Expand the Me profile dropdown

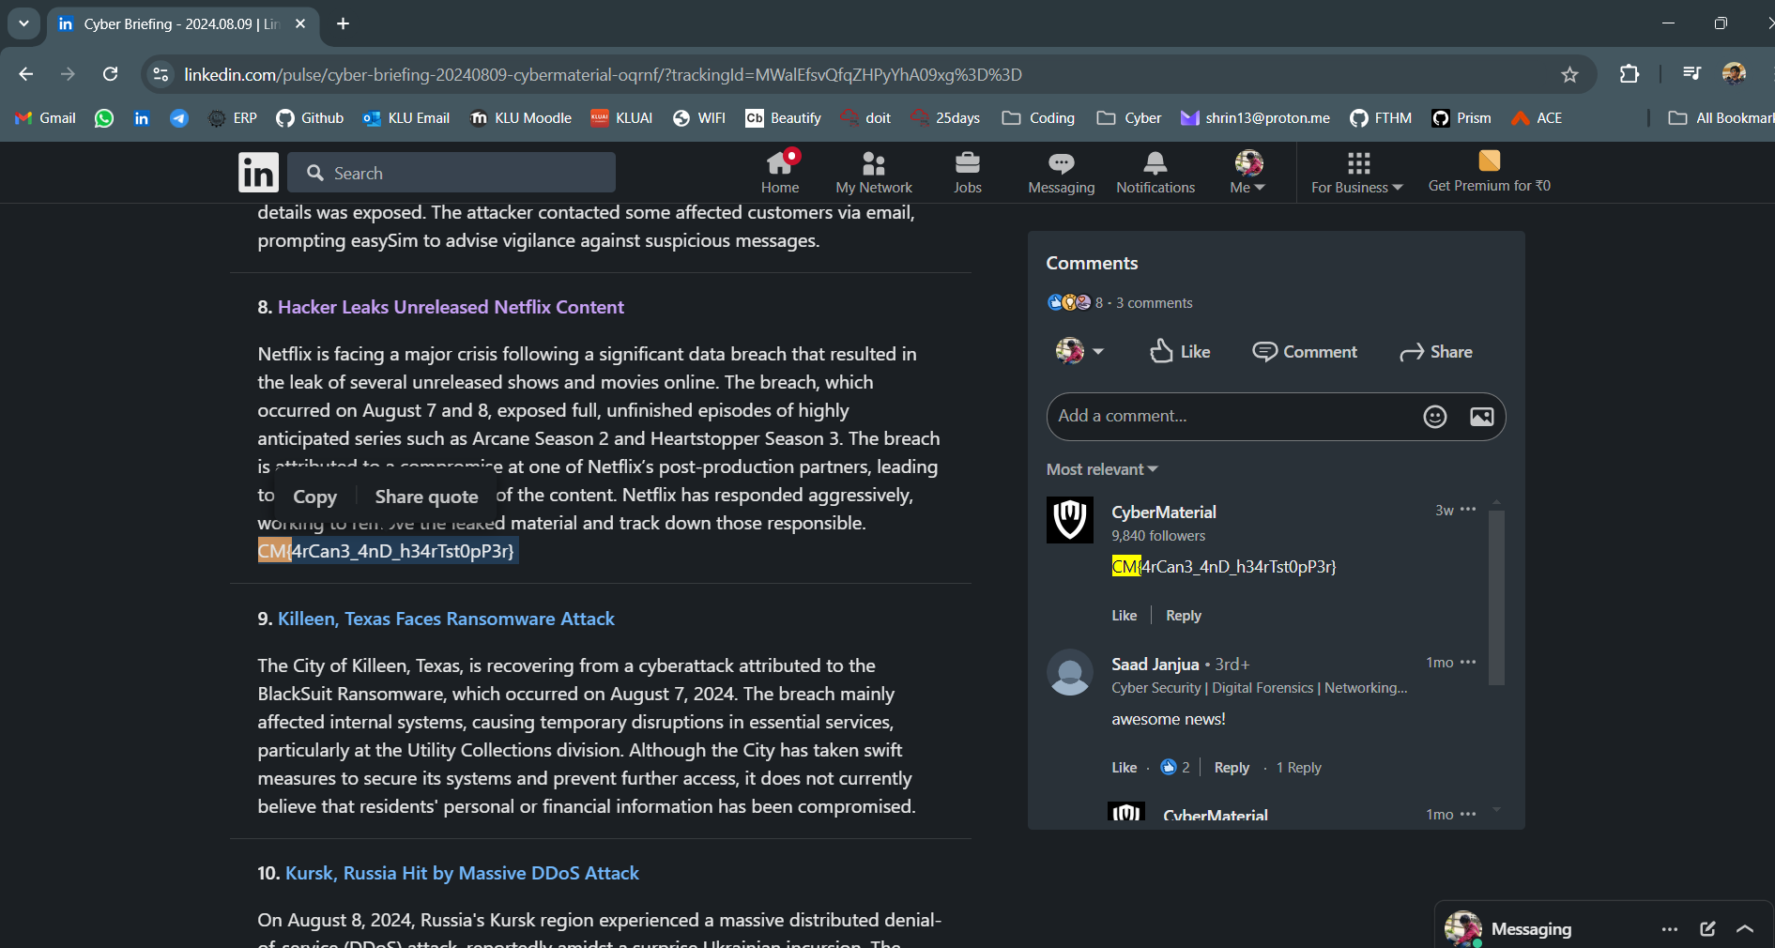(x=1247, y=173)
